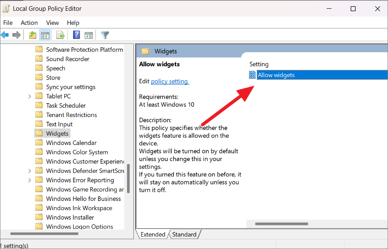This screenshot has width=388, height=249.
Task: Switch to the Standard tab
Action: pos(184,234)
